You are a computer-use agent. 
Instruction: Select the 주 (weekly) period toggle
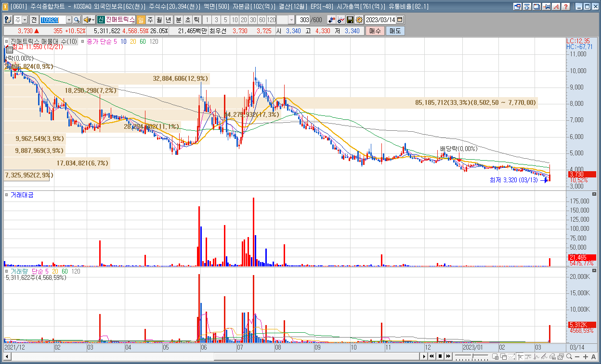click(150, 20)
